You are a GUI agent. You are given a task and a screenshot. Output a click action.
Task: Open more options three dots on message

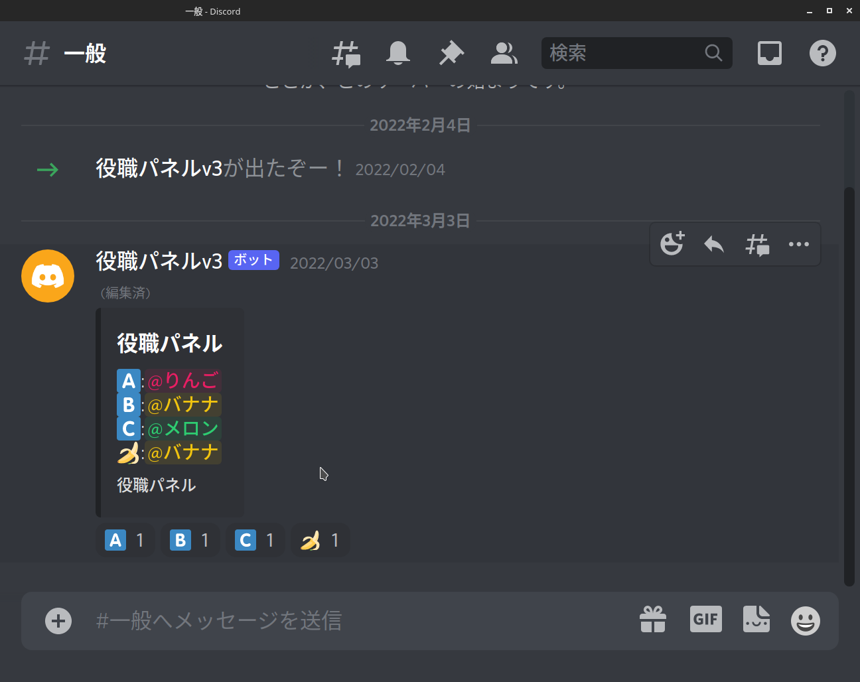tap(799, 244)
